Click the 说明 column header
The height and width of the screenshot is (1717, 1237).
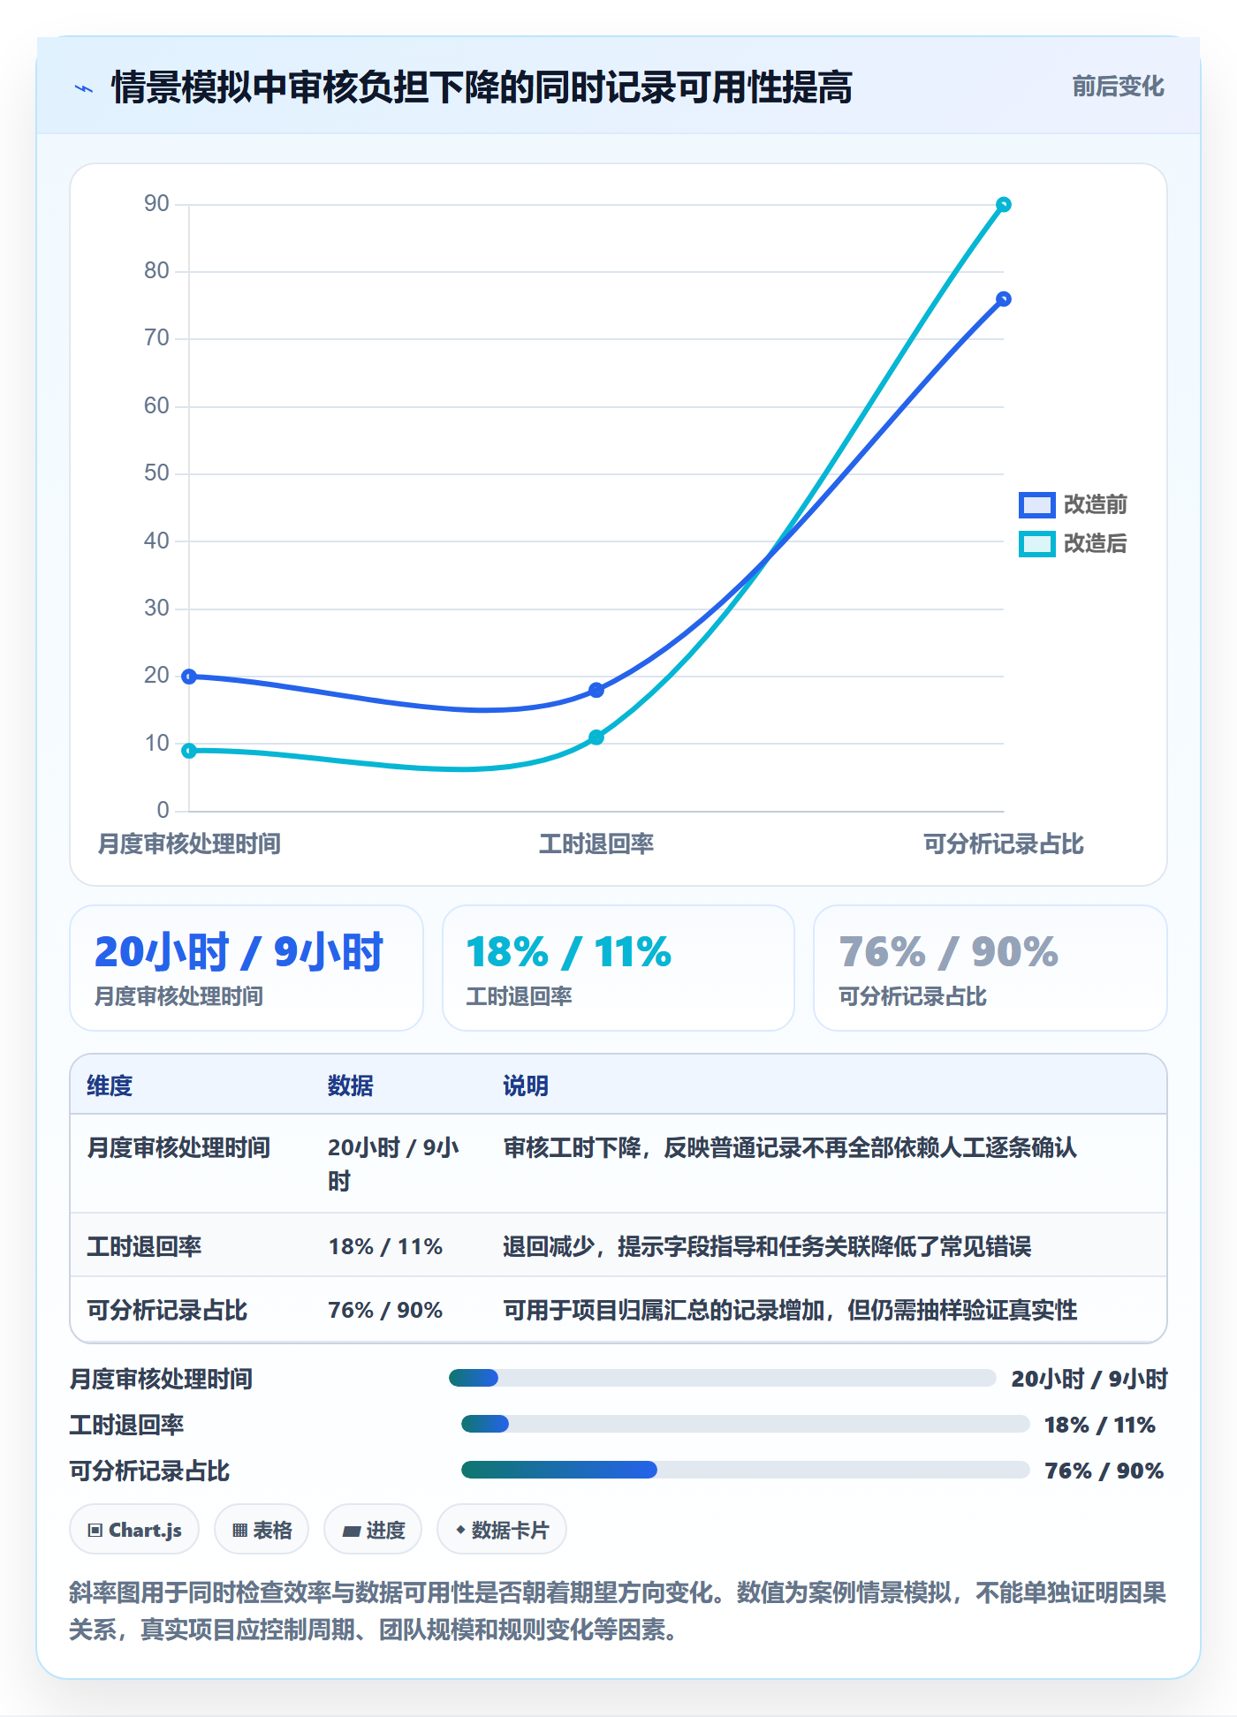point(526,1085)
